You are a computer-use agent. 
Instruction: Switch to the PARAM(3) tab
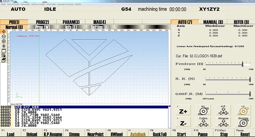(71, 22)
